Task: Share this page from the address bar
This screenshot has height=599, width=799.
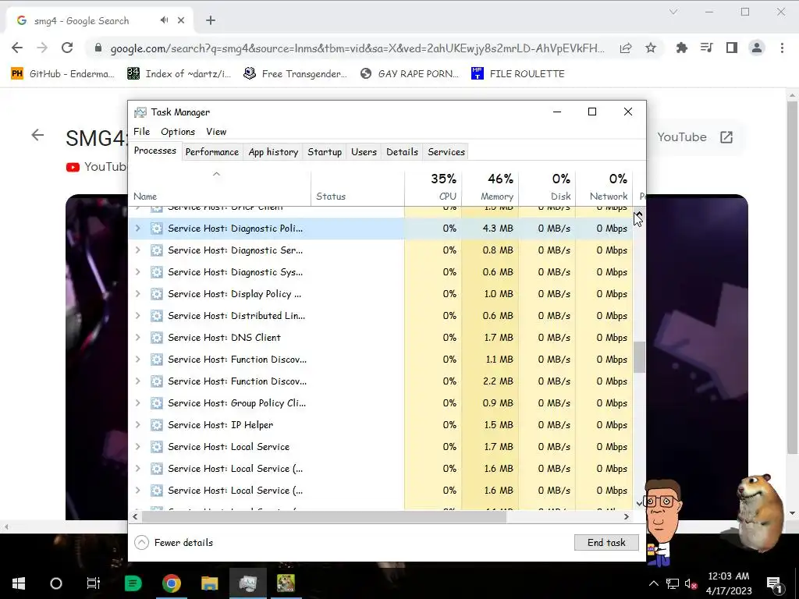Action: (626, 48)
